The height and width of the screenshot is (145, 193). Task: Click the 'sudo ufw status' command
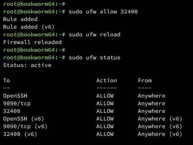click(94, 57)
